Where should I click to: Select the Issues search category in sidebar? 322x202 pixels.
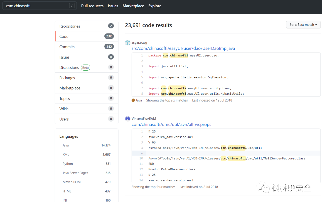click(x=87, y=57)
